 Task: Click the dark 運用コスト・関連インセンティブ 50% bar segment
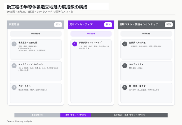point(129,115)
